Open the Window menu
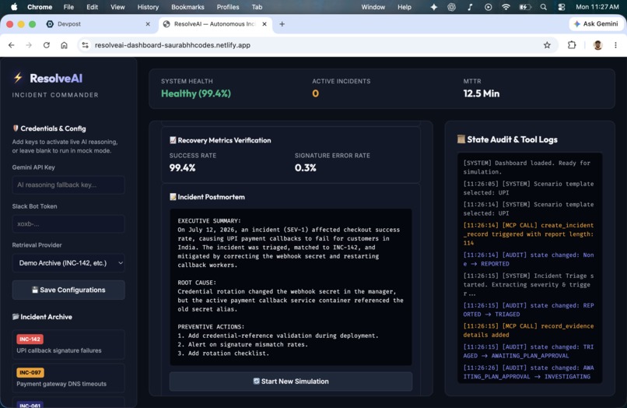This screenshot has height=408, width=627. [373, 7]
